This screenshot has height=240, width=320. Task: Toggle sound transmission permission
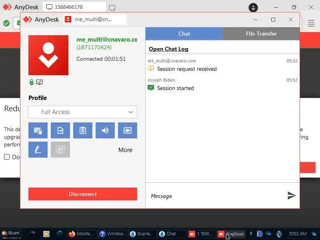pos(105,130)
